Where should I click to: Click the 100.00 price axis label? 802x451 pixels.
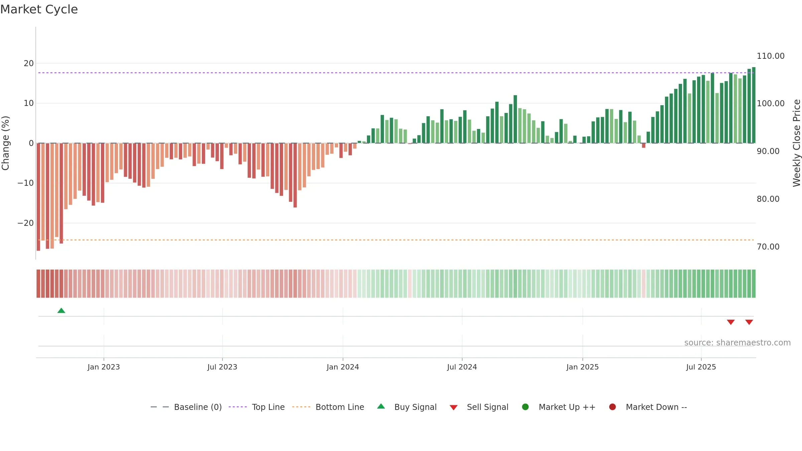(x=771, y=103)
